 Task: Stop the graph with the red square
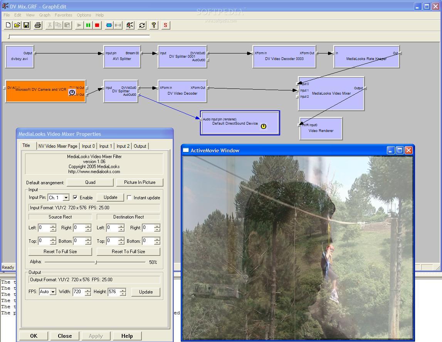coord(97,25)
